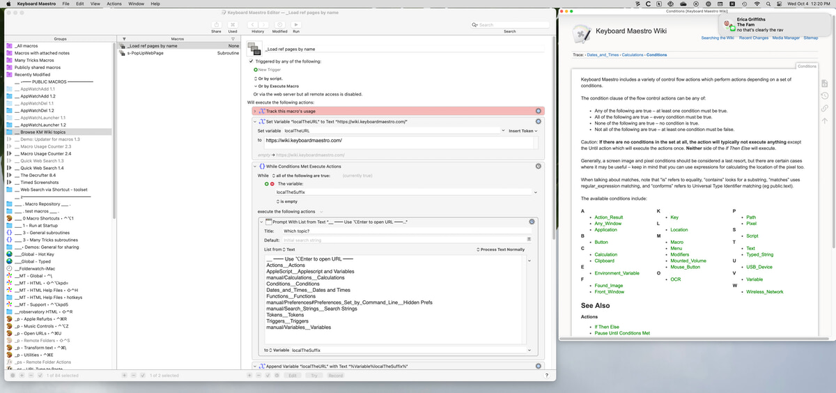This screenshot has height=393, width=836.
Task: Go forward in macro History
Action: pos(263,24)
